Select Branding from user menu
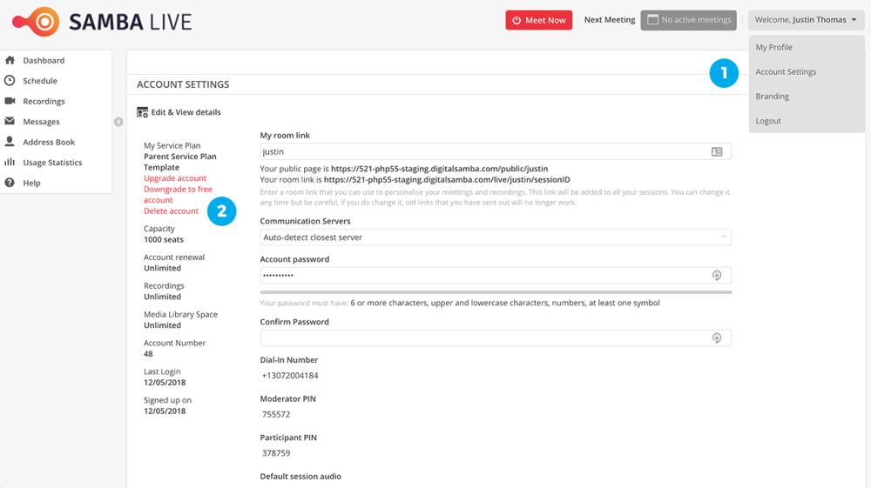This screenshot has height=488, width=871. [x=772, y=97]
